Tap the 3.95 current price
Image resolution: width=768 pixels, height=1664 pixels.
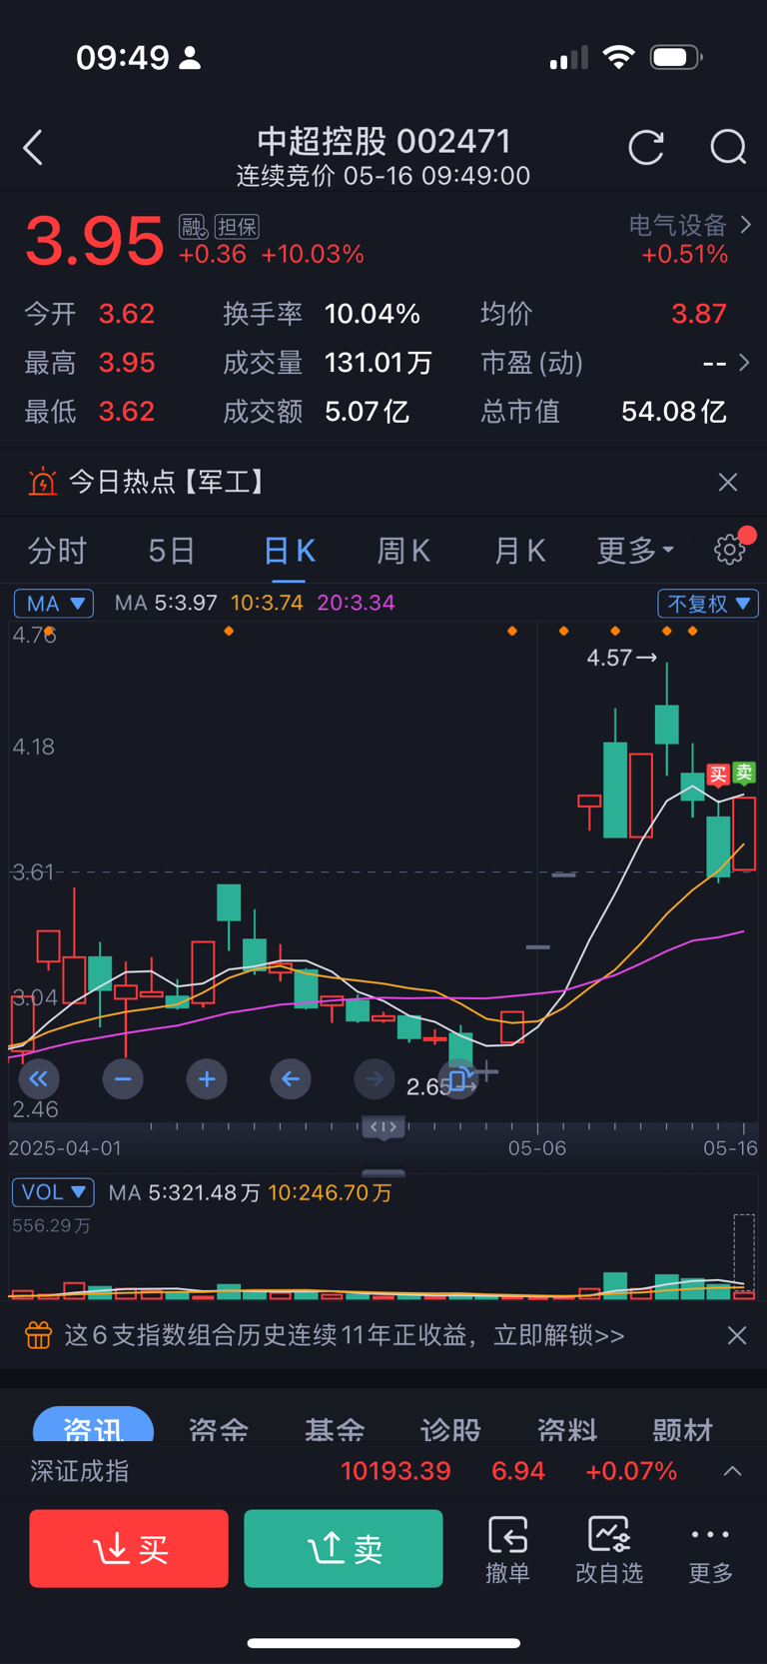click(x=94, y=241)
